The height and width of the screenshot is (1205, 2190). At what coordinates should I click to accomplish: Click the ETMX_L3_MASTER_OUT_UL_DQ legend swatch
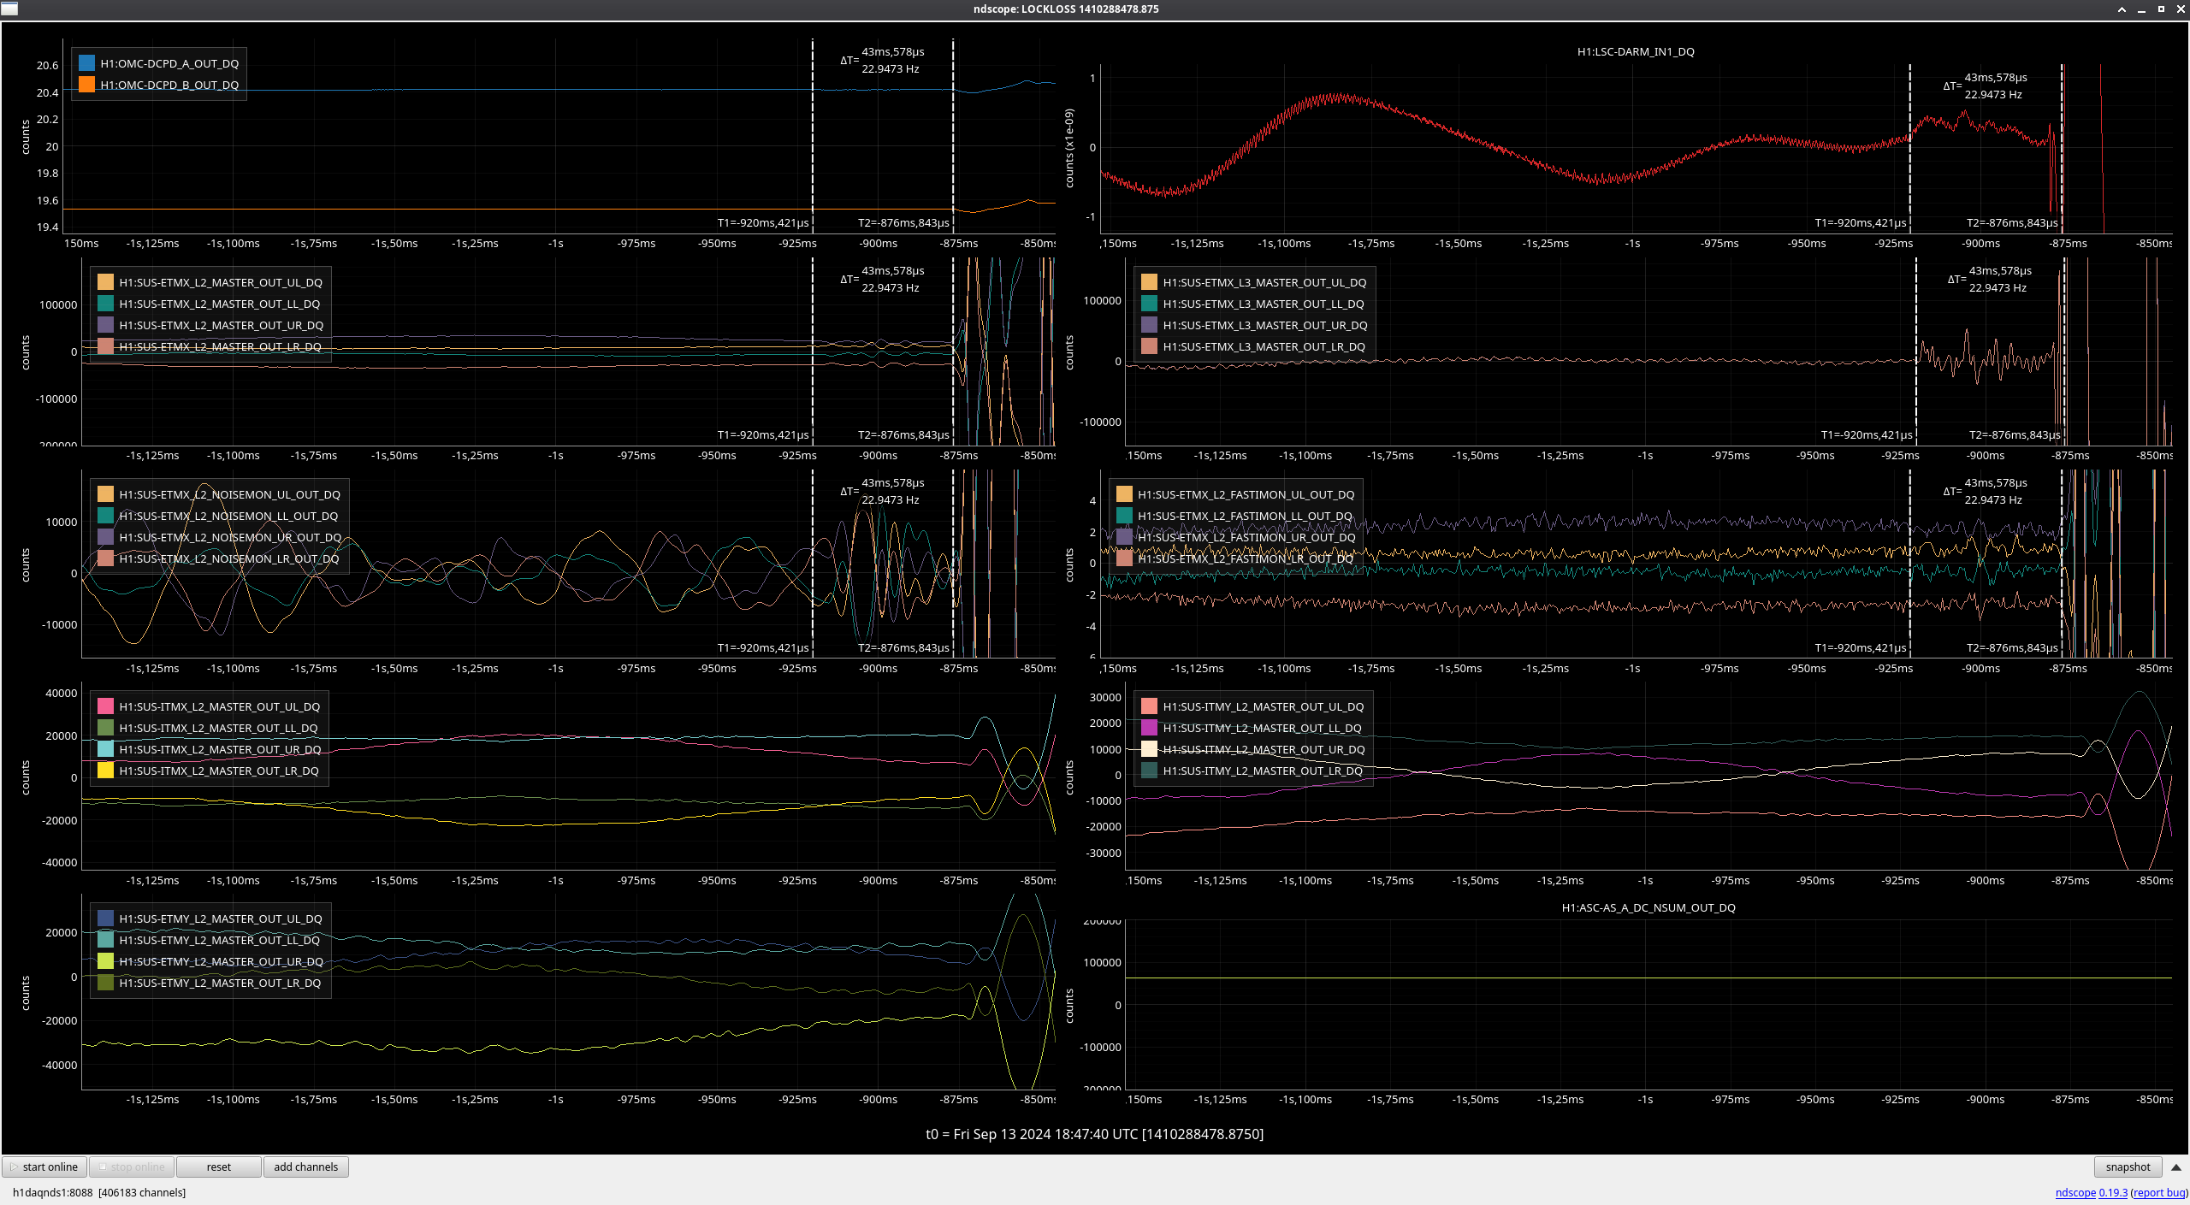(x=1149, y=282)
